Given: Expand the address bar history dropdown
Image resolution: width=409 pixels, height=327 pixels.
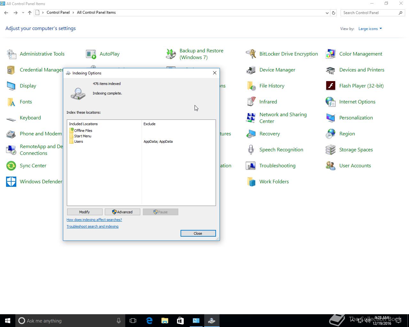Looking at the screenshot, I should 327,13.
